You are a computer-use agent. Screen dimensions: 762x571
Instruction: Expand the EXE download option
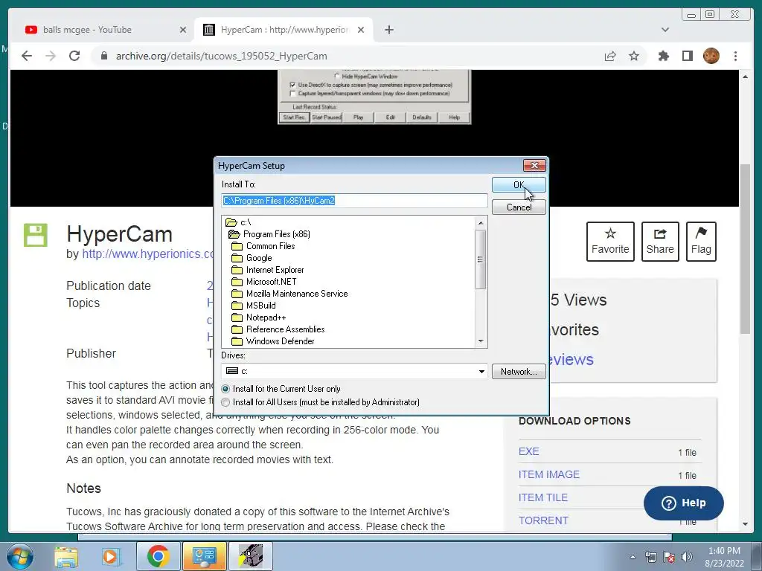coord(529,451)
